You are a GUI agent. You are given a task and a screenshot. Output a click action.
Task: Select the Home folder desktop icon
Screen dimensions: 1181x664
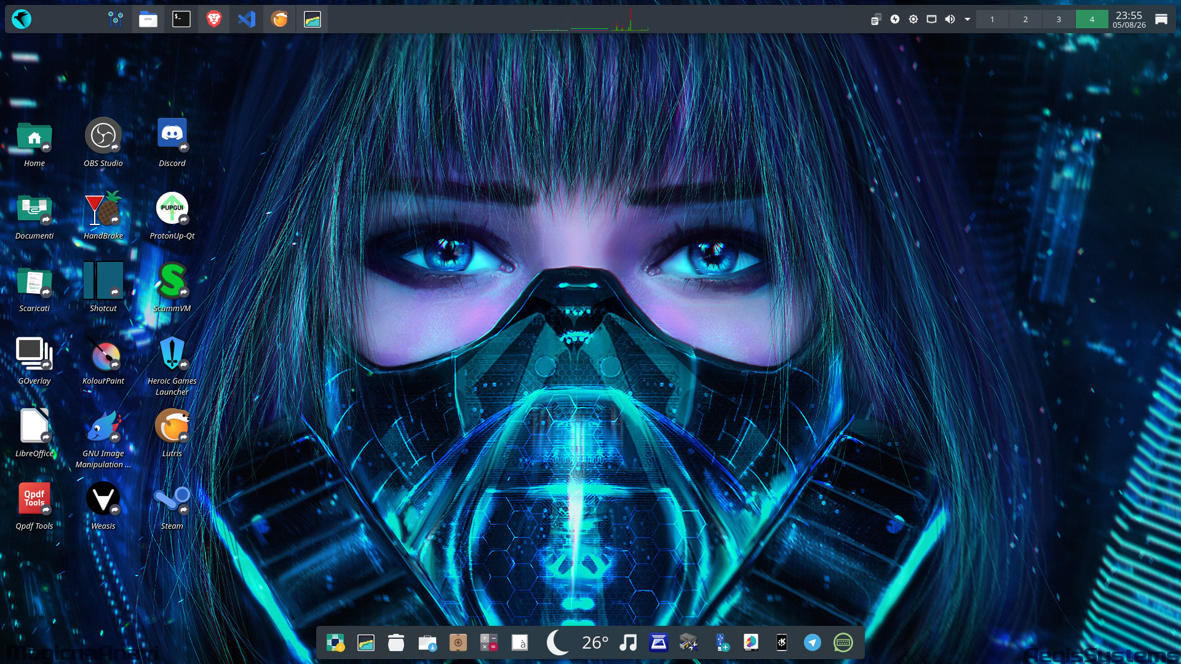tap(34, 143)
